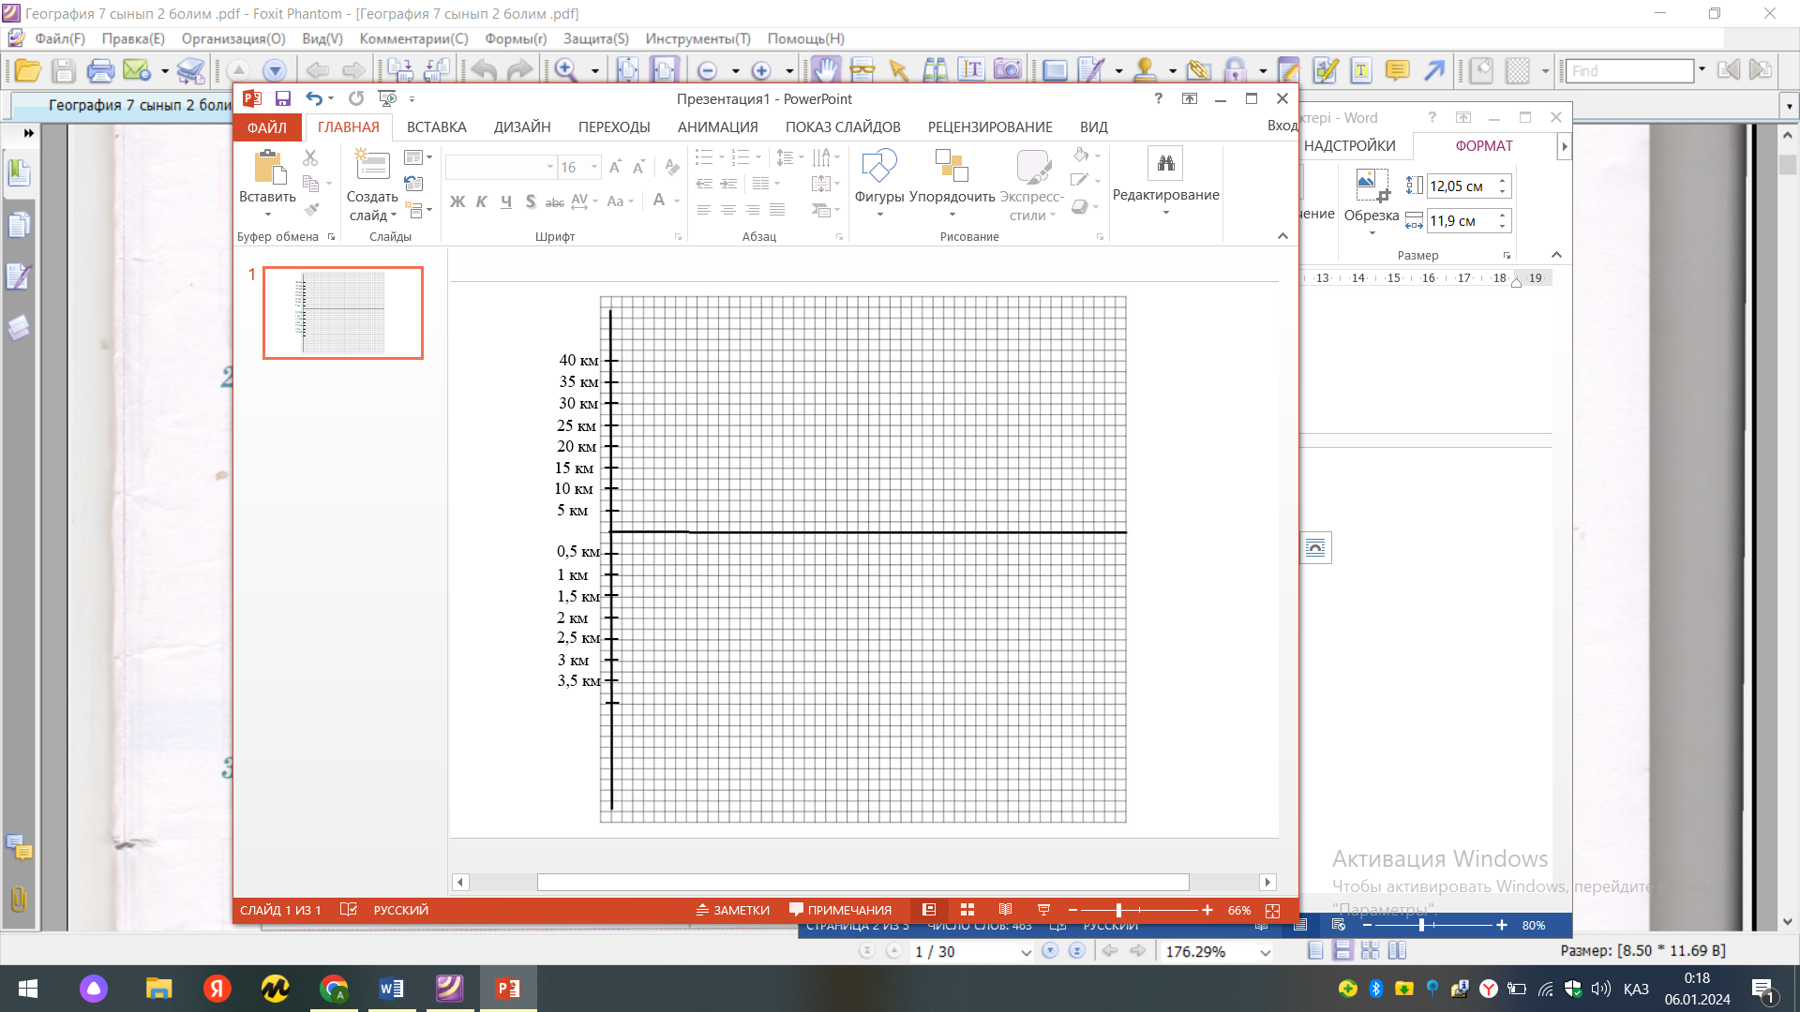
Task: Toggle Notes (Заметки) pane in status bar
Action: click(732, 910)
